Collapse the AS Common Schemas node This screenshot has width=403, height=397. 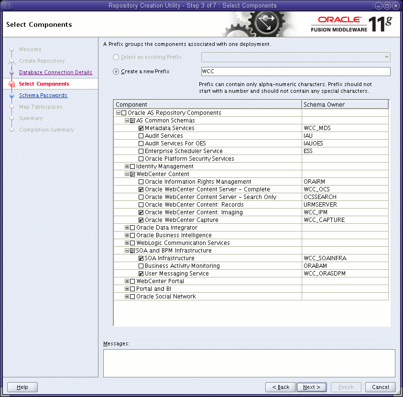[x=127, y=121]
